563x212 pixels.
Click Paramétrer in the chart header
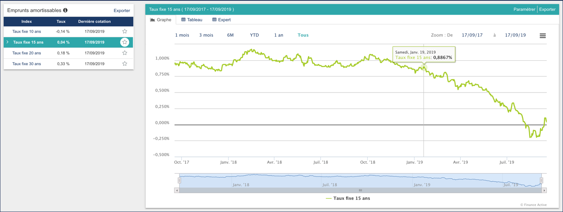(524, 9)
